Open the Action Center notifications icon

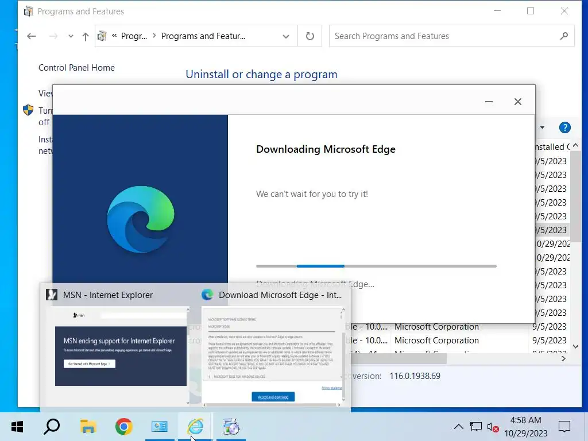point(564,427)
